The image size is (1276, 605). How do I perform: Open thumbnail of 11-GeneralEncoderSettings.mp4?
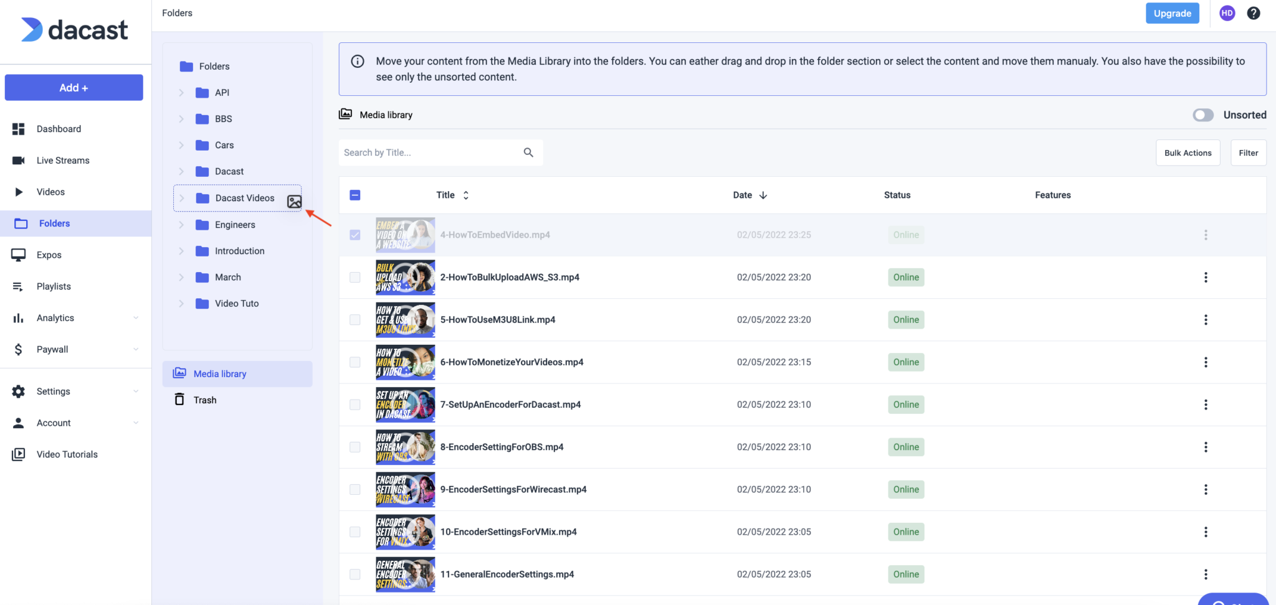click(405, 575)
